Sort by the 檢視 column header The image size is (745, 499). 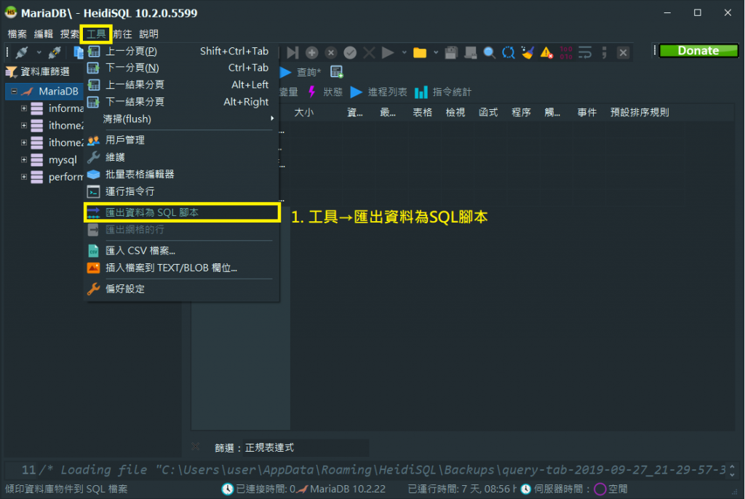pyautogui.click(x=455, y=113)
